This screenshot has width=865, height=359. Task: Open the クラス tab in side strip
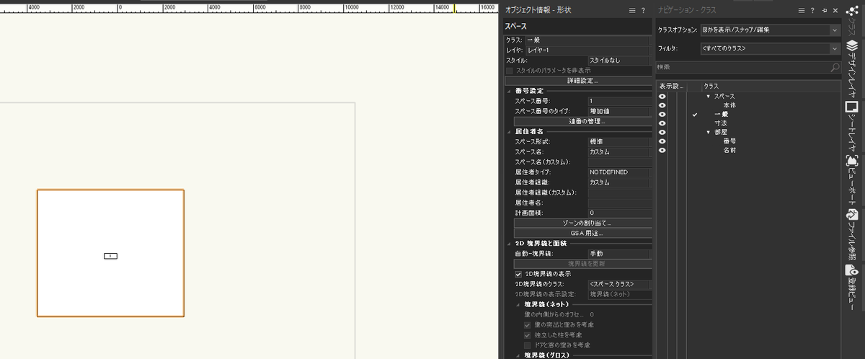[x=851, y=19]
